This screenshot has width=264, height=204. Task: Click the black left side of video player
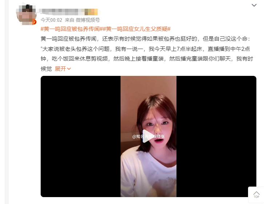[81, 136]
